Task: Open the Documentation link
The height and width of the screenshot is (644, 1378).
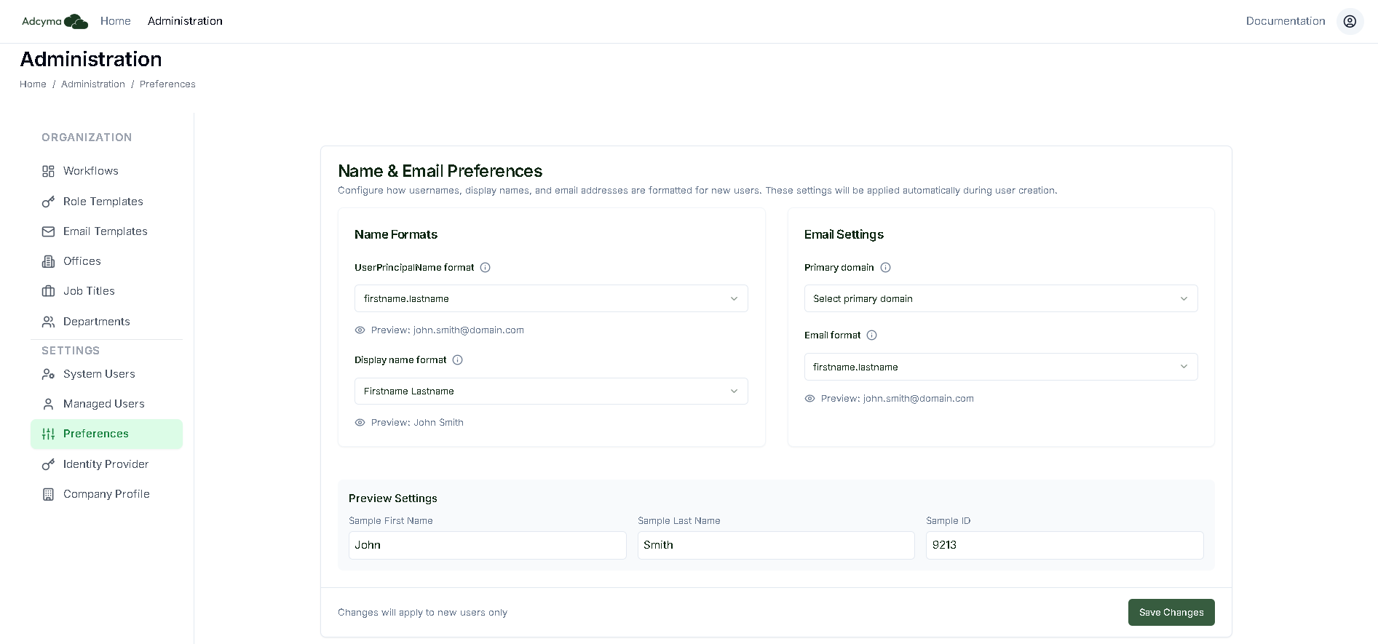Action: 1286,21
